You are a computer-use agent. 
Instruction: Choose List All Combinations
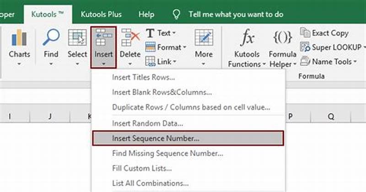[188, 183]
